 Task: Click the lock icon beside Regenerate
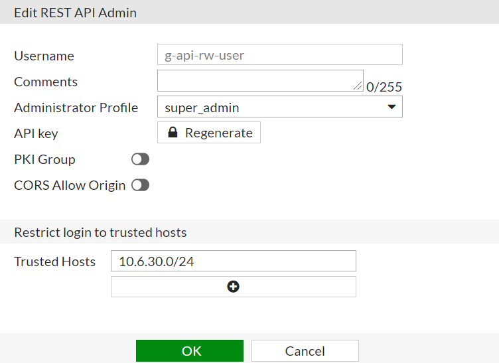point(173,132)
